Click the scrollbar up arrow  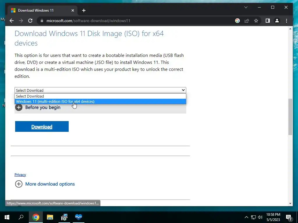tap(290, 29)
